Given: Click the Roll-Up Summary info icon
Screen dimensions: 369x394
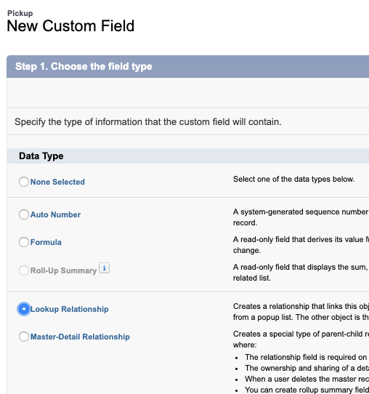Looking at the screenshot, I should 104,268.
